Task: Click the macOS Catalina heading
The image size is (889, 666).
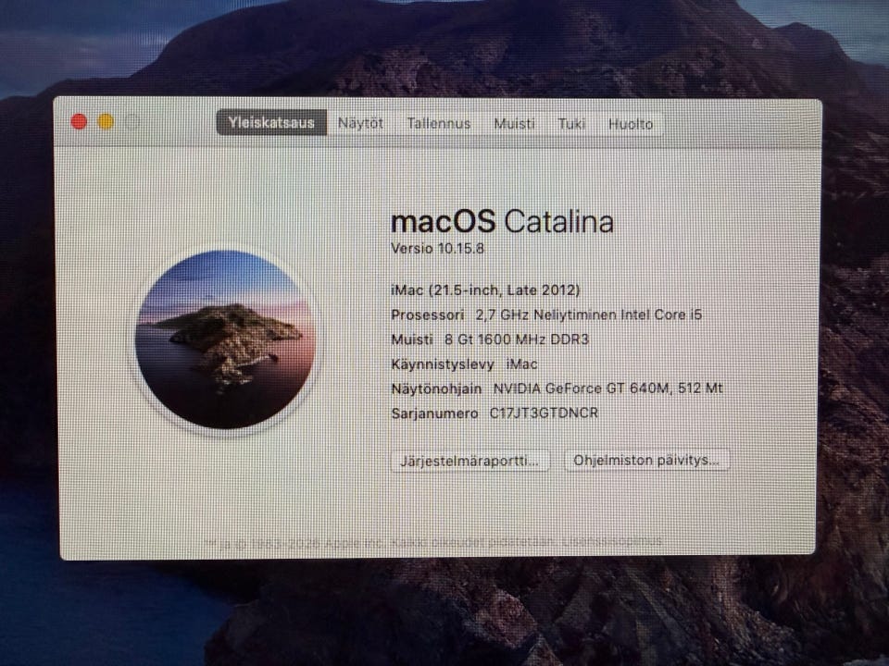Action: (x=502, y=221)
